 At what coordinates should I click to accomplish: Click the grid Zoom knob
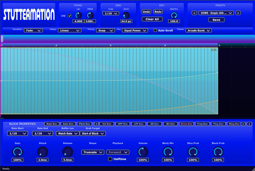click(126, 16)
